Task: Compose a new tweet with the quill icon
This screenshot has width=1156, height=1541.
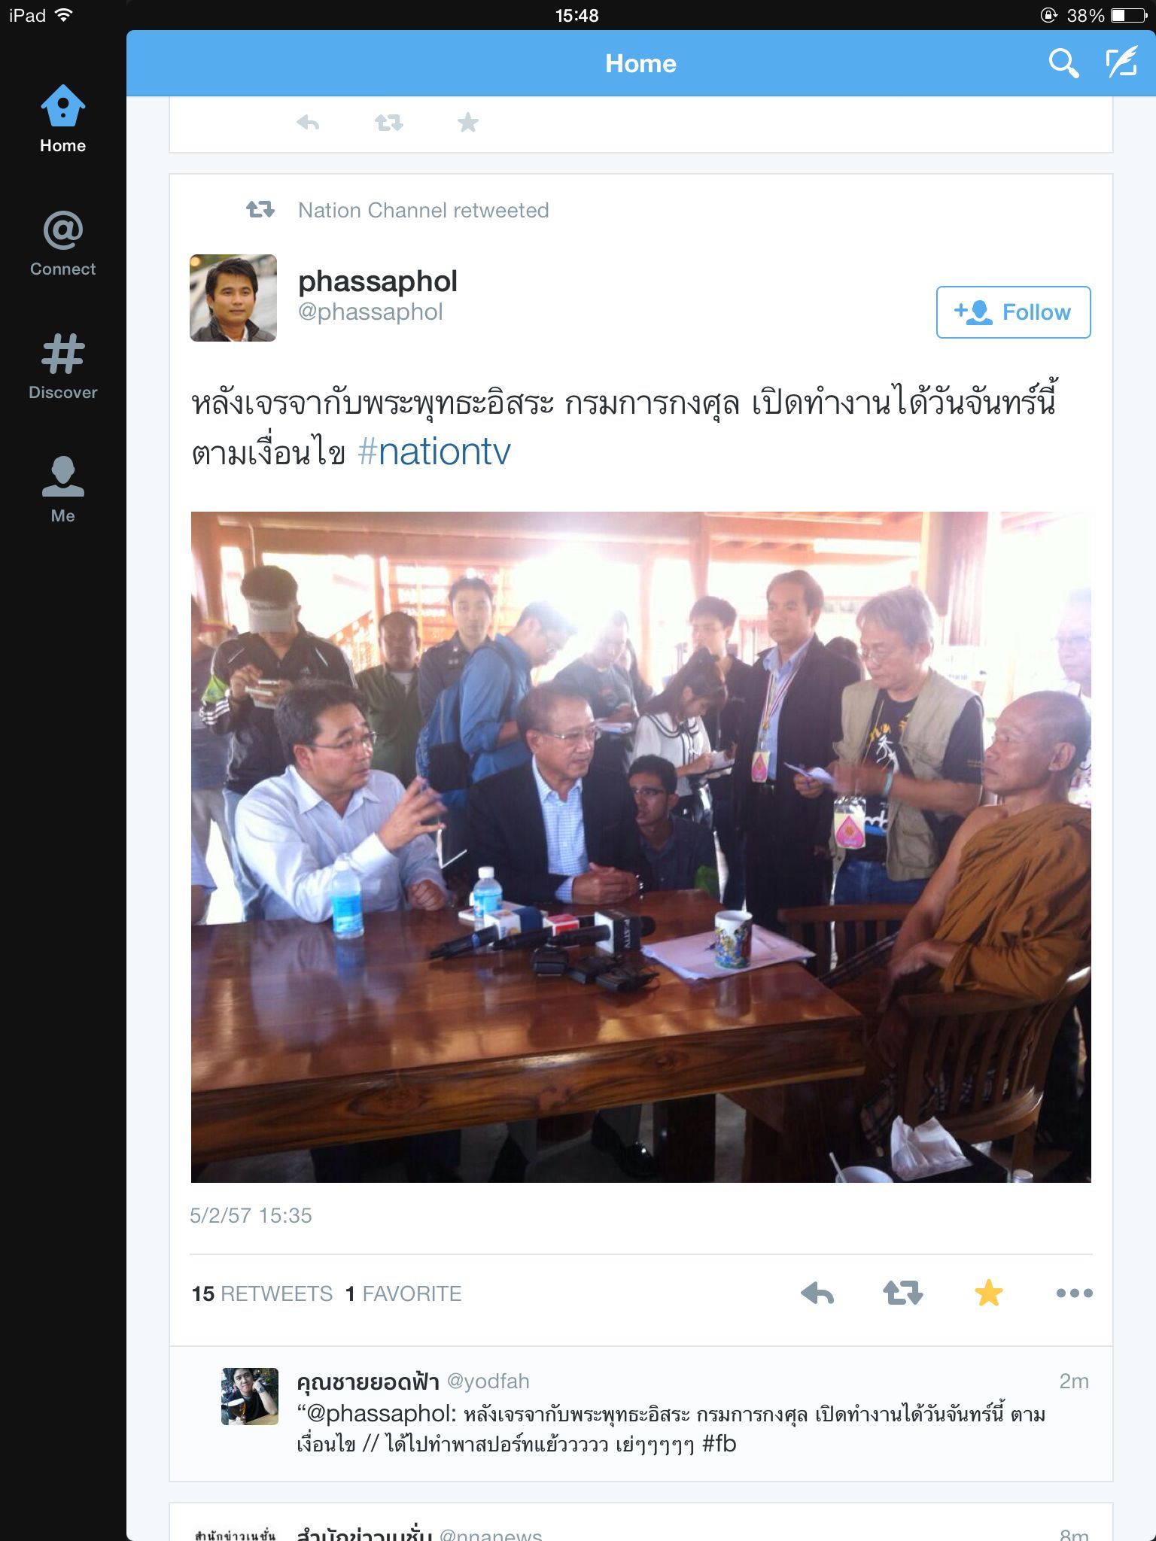Action: 1121,62
